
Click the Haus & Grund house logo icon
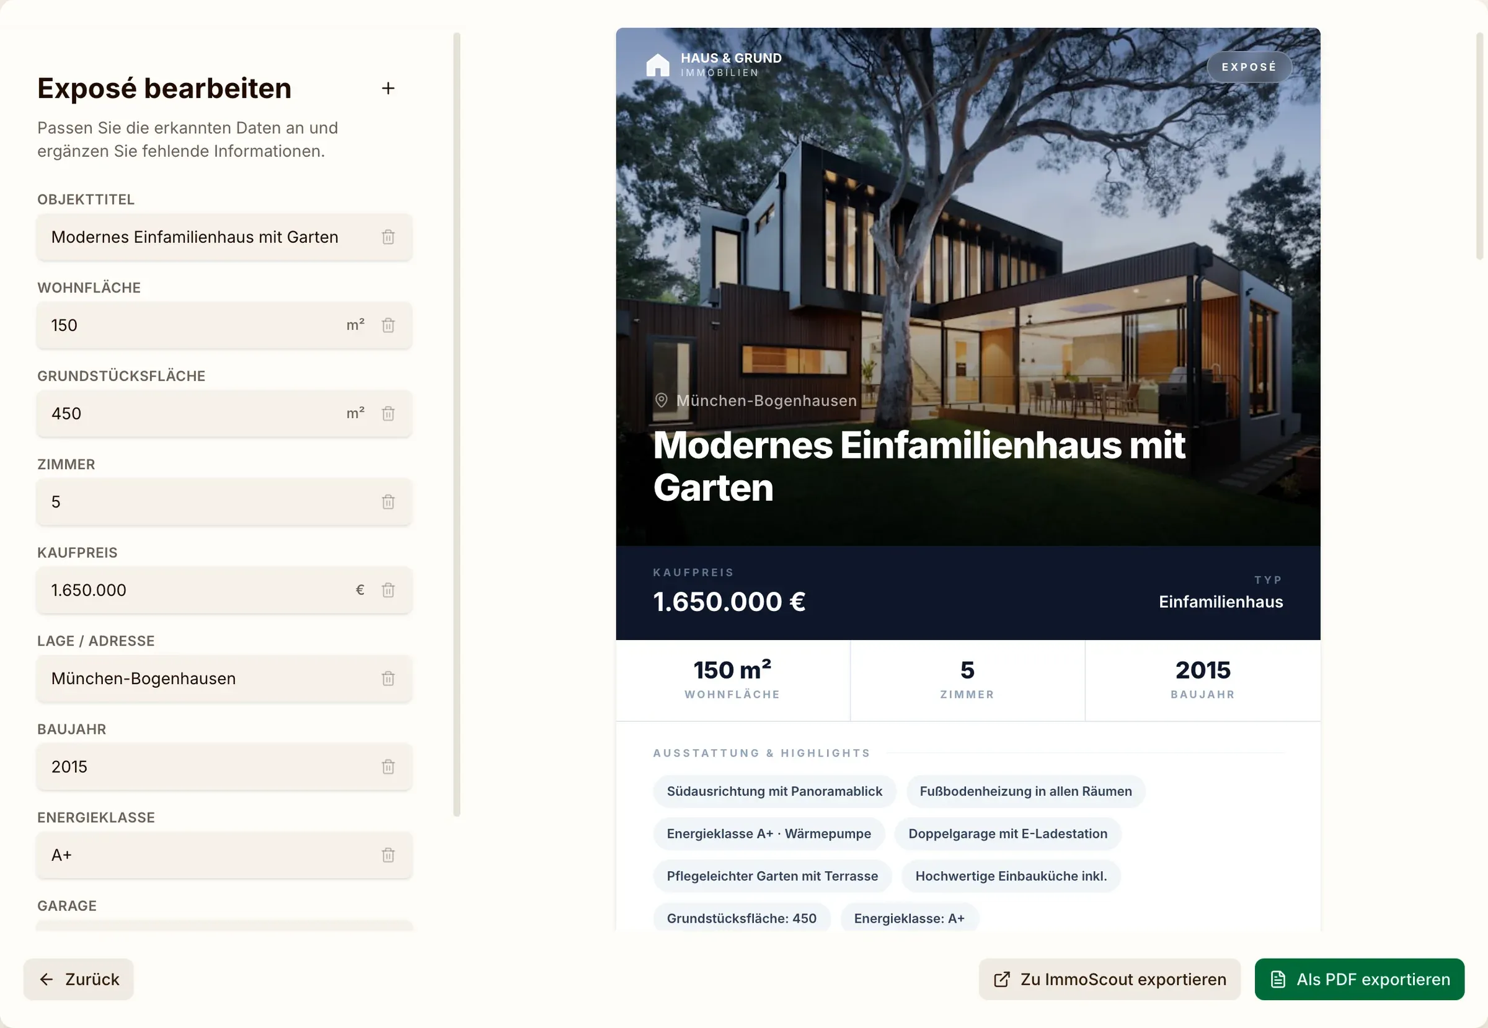pyautogui.click(x=658, y=65)
